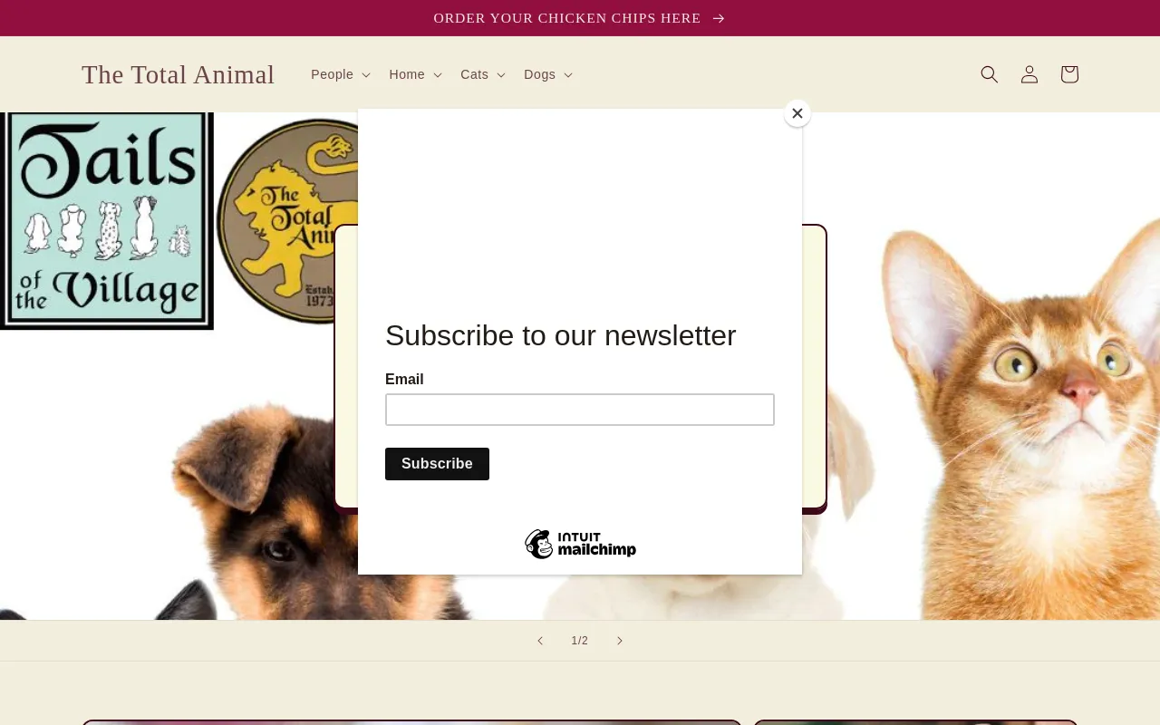Click The Total Animal site title
1160x725 pixels.
(178, 74)
